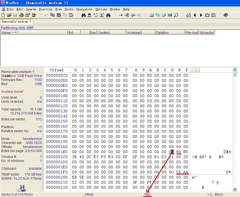Open text column dropdown in hex header
Image resolution: width=240 pixels, height=197 pixels.
tap(195, 70)
